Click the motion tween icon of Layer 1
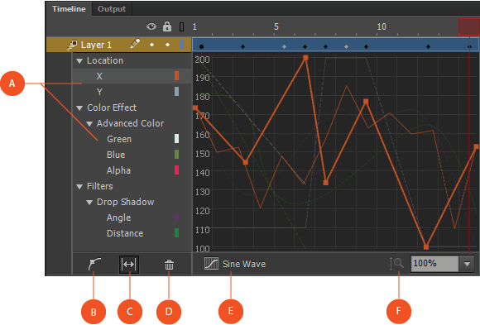This screenshot has height=325, width=480. point(72,45)
